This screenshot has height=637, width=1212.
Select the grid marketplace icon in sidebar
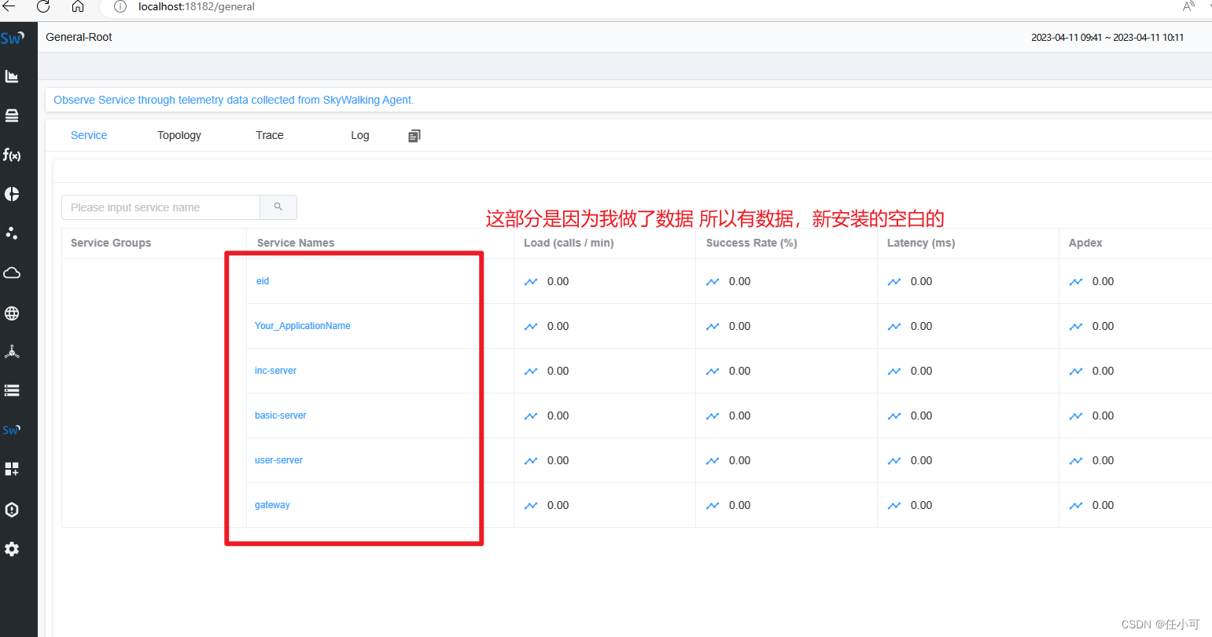pos(12,469)
